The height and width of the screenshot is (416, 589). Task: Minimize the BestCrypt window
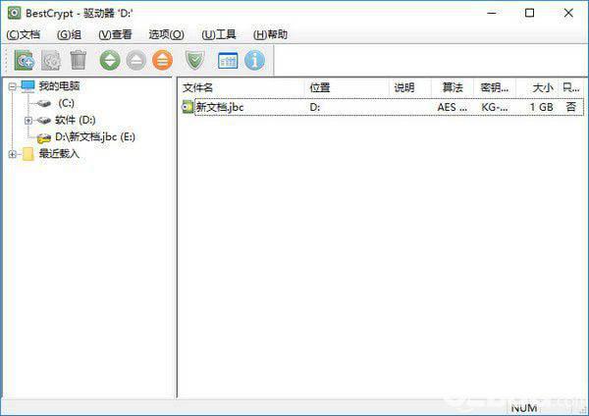tap(492, 13)
